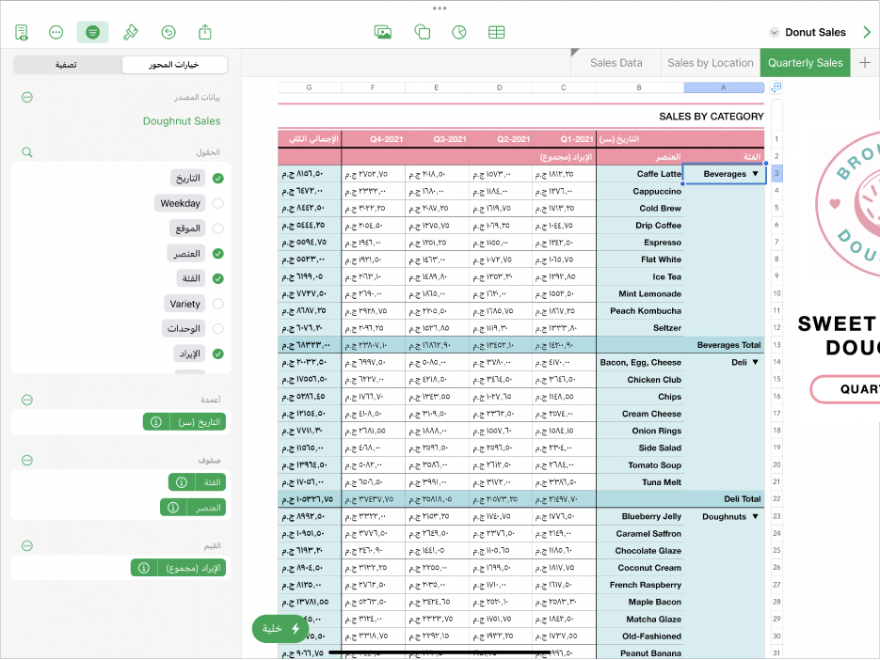Screen dimensions: 880x660
Task: Collapse the Doughnuts category group
Action: click(754, 517)
